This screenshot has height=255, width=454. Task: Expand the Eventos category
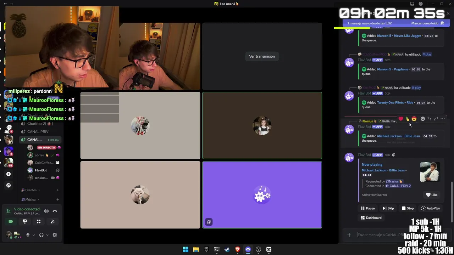click(31, 190)
